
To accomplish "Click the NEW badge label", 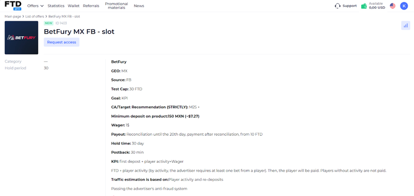I will (x=48, y=23).
